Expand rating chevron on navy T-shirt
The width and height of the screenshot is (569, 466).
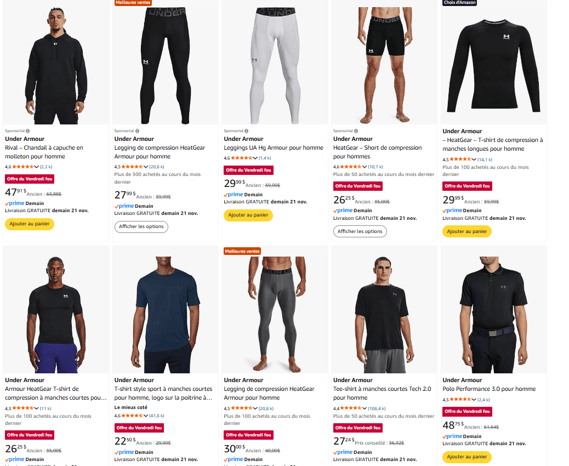coord(146,416)
